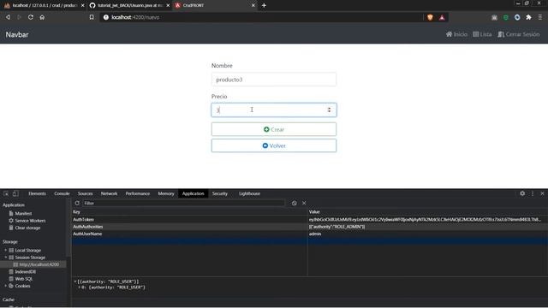Toggle the DevTools device toolbar icon
The height and width of the screenshot is (308, 548).
(15, 193)
